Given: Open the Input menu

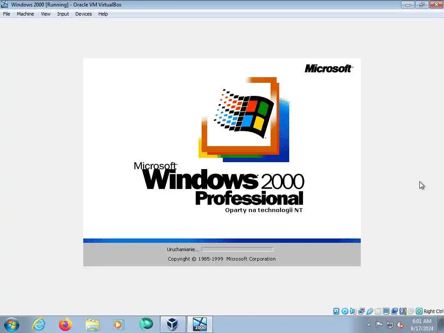Looking at the screenshot, I should pyautogui.click(x=63, y=14).
